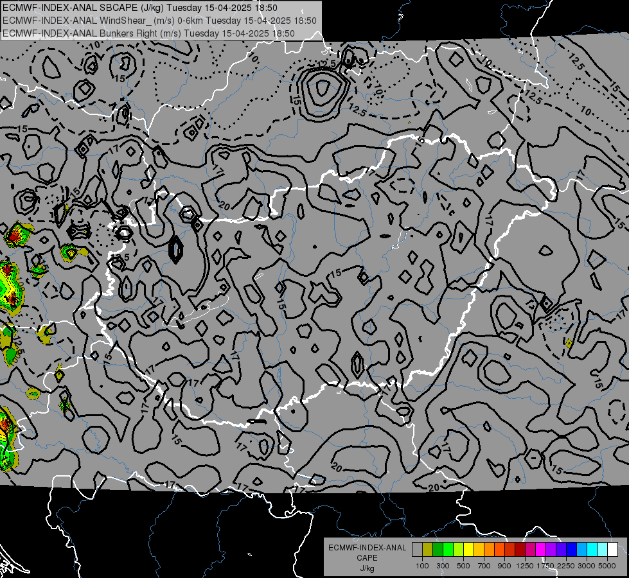Click the 100 legend tick label
Image resolution: width=629 pixels, height=578 pixels.
pos(422,566)
